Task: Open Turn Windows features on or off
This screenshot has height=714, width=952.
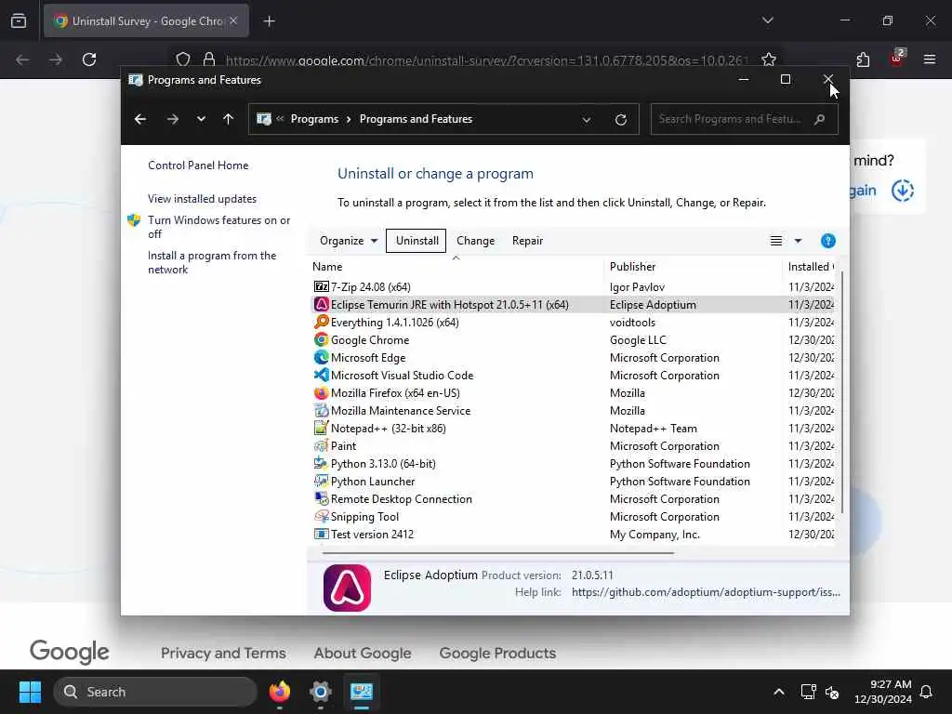Action: point(219,227)
